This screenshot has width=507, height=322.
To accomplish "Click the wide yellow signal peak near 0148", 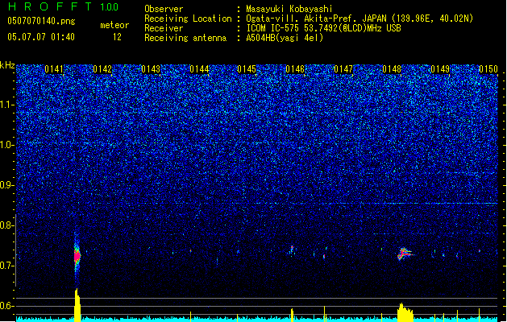I will [x=405, y=312].
